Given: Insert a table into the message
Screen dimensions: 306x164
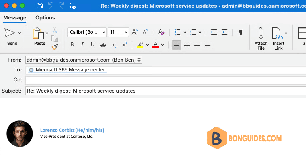Looking at the screenshot, I should click(x=302, y=37).
